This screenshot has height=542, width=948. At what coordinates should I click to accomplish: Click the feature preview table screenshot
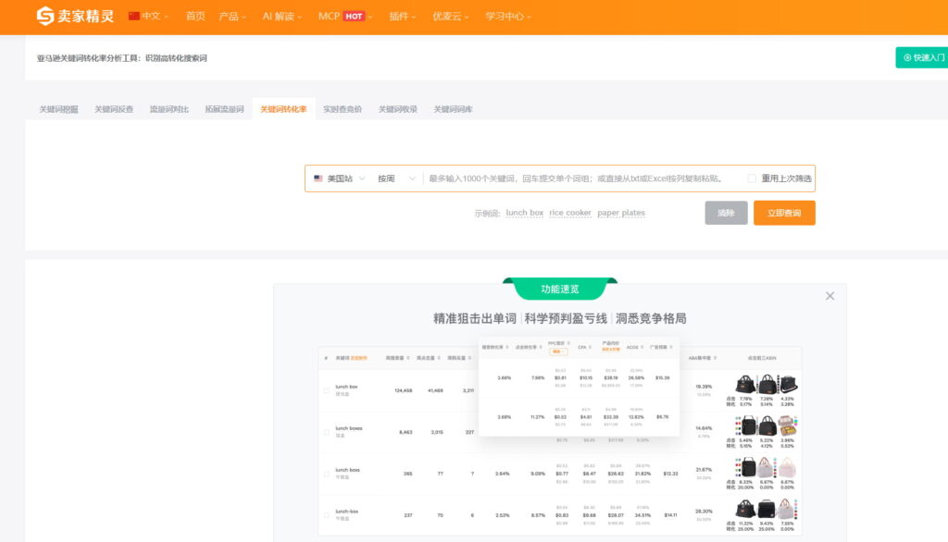click(560, 437)
